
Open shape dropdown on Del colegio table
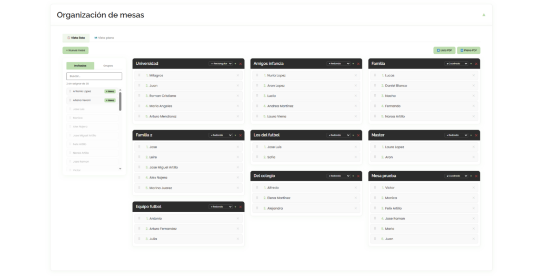[338, 176]
